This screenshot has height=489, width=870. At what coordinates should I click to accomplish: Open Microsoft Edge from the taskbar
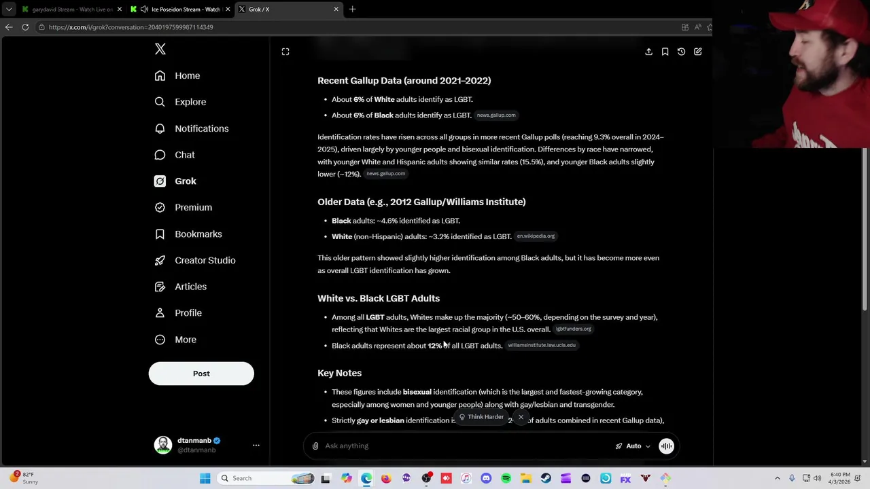pyautogui.click(x=366, y=478)
